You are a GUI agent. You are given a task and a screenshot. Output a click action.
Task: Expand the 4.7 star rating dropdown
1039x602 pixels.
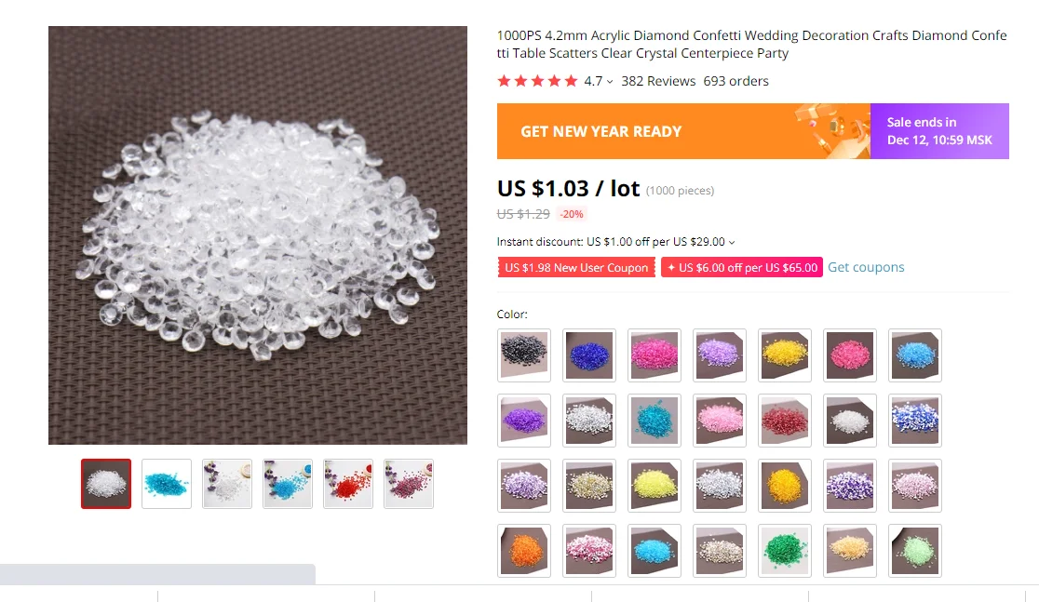[x=609, y=82]
